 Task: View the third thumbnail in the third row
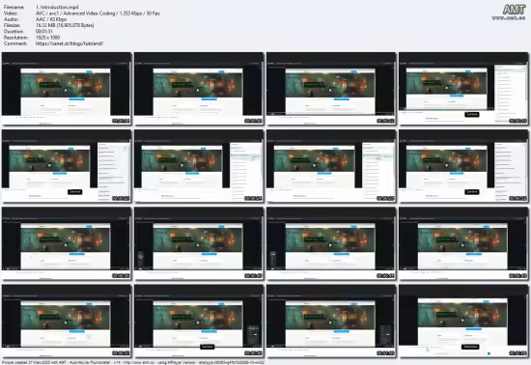click(331, 243)
